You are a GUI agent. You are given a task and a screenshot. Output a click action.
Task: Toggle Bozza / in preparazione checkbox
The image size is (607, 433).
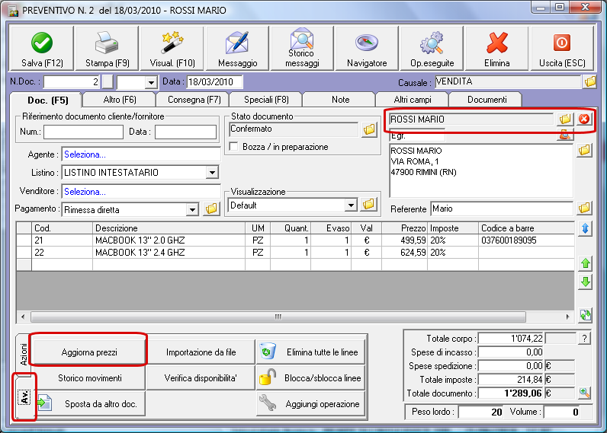tap(235, 146)
